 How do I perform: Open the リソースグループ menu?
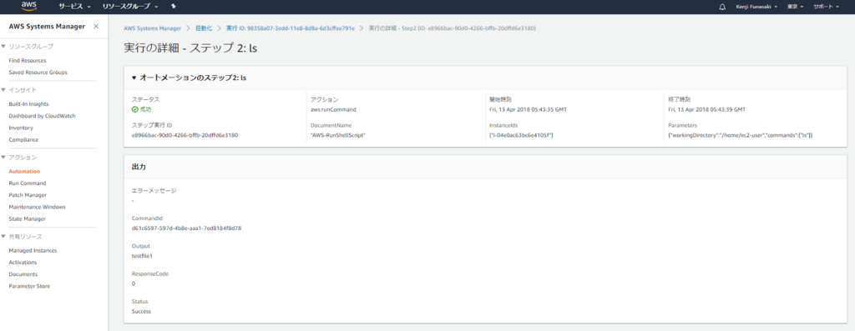pos(129,7)
